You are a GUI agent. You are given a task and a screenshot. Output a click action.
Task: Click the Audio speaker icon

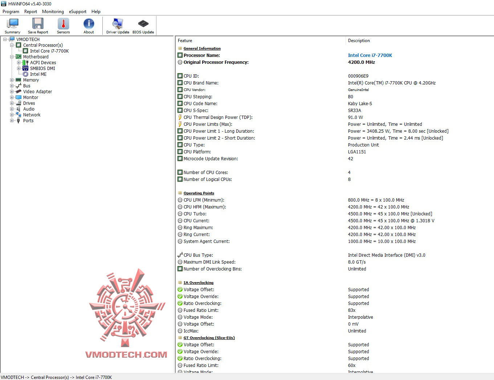coord(19,109)
